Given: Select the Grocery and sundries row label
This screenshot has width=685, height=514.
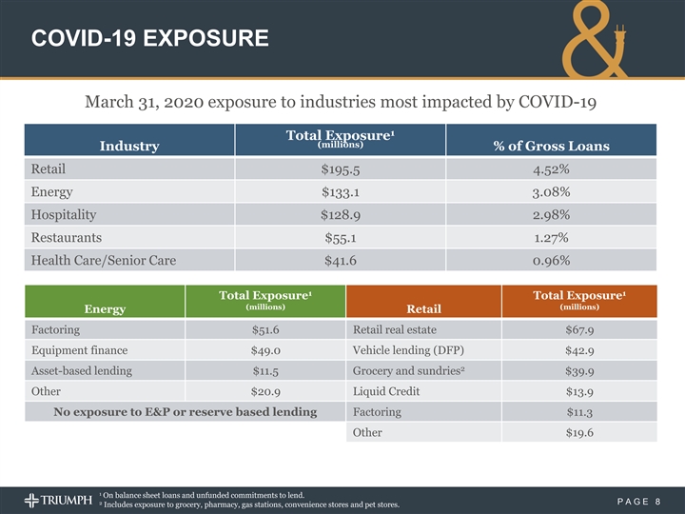Looking at the screenshot, I should point(412,371).
